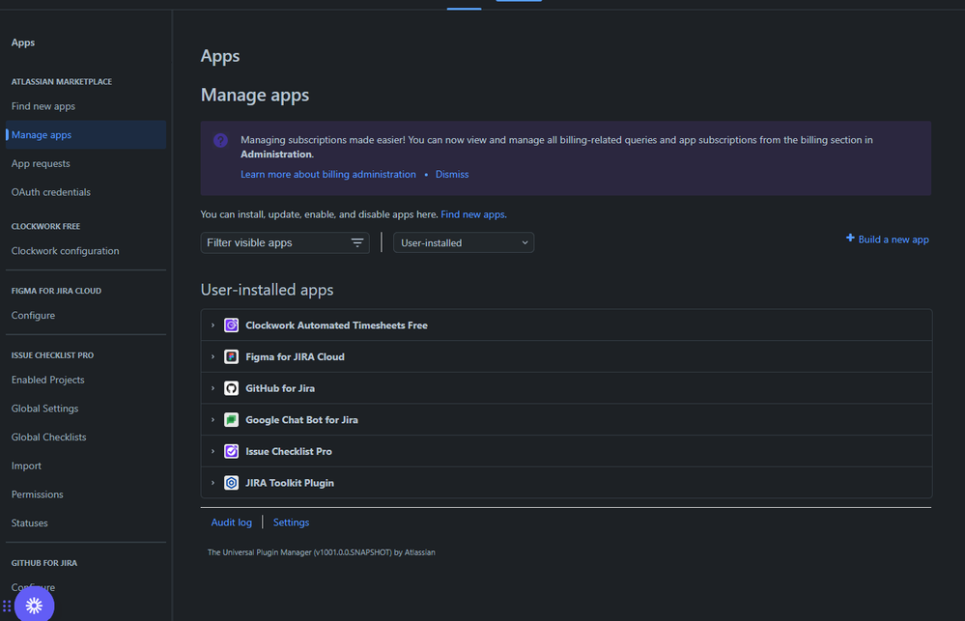This screenshot has height=621, width=965.
Task: Open the Audit log
Action: (x=231, y=522)
